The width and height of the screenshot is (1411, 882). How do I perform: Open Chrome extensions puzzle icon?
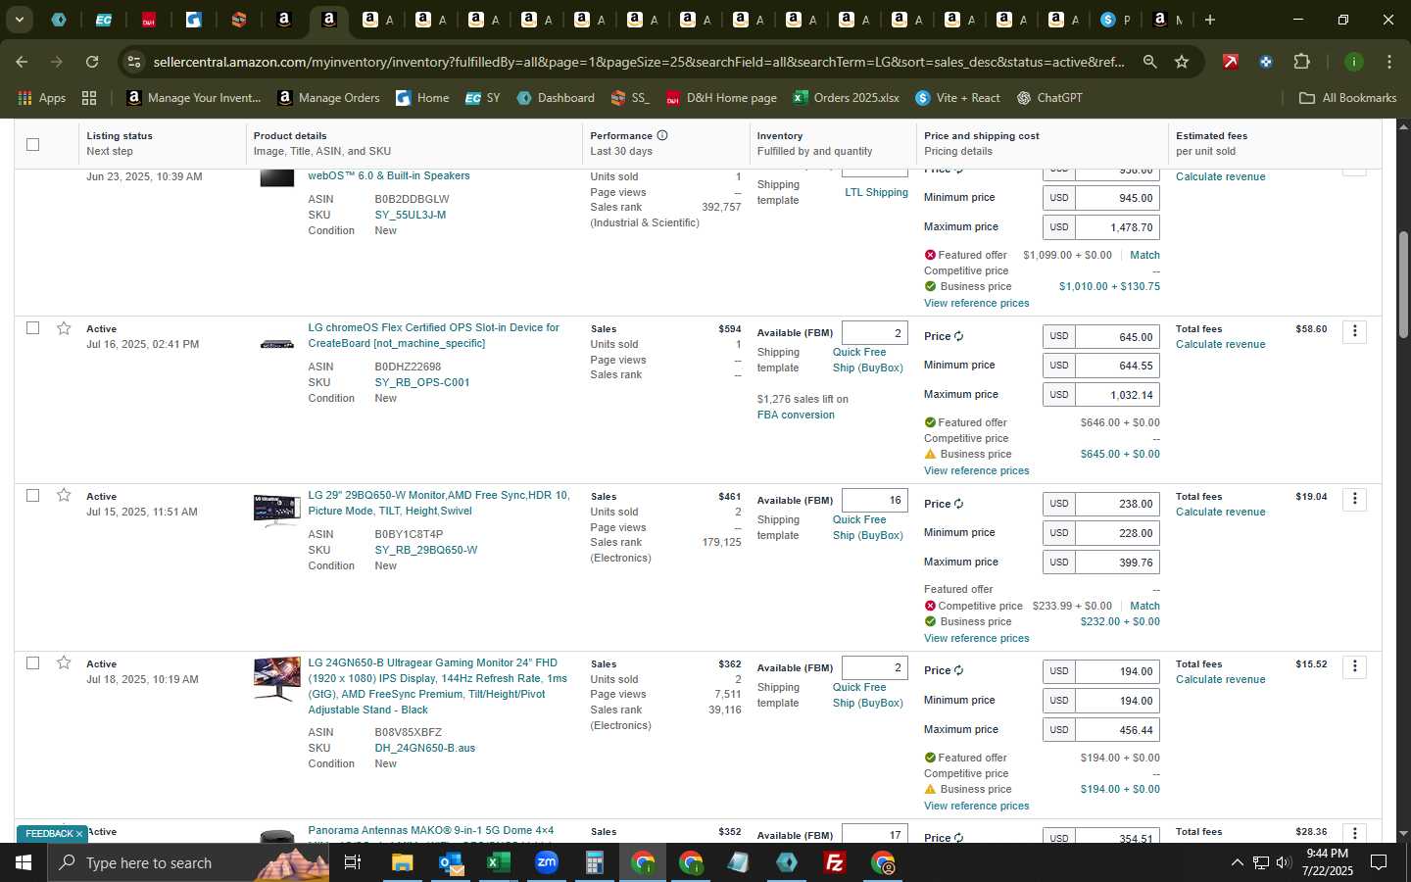click(1301, 62)
